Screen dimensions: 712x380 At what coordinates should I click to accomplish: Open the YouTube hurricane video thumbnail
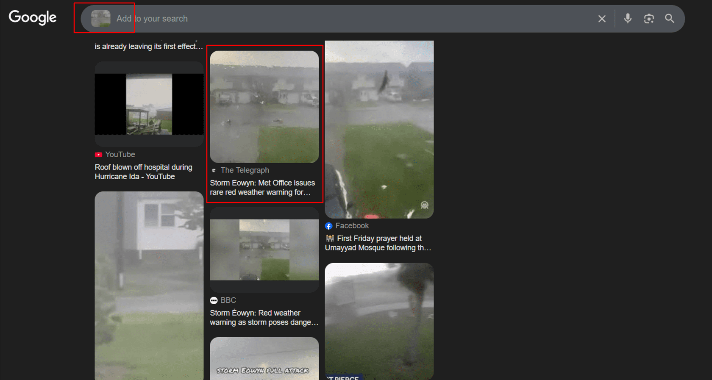pos(149,104)
